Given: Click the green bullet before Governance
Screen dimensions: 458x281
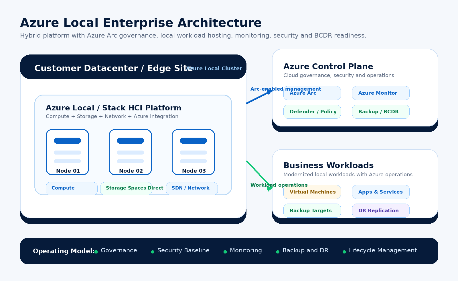Looking at the screenshot, I should coord(96,252).
